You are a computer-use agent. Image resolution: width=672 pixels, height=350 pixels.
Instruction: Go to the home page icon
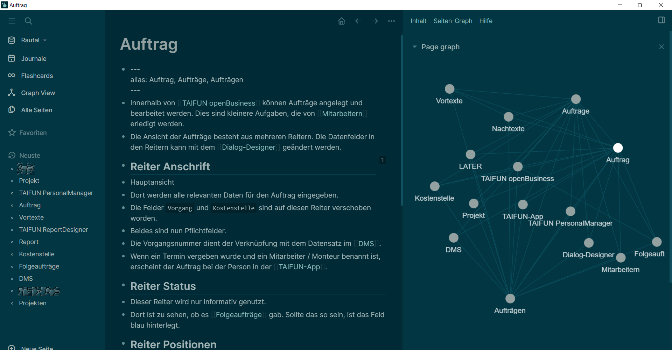(342, 21)
